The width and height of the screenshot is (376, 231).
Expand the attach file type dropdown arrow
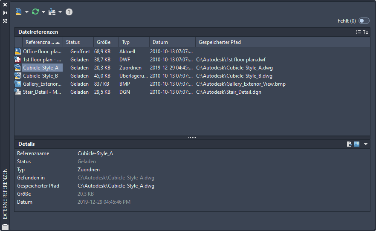(27, 12)
